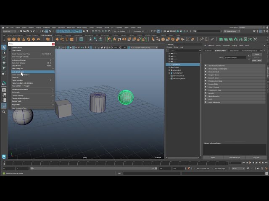269x201 pixels.
Task: Select the polygon Type text tool
Action: tap(67, 39)
